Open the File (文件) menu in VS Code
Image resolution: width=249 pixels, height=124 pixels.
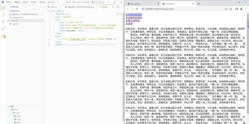(9, 2)
